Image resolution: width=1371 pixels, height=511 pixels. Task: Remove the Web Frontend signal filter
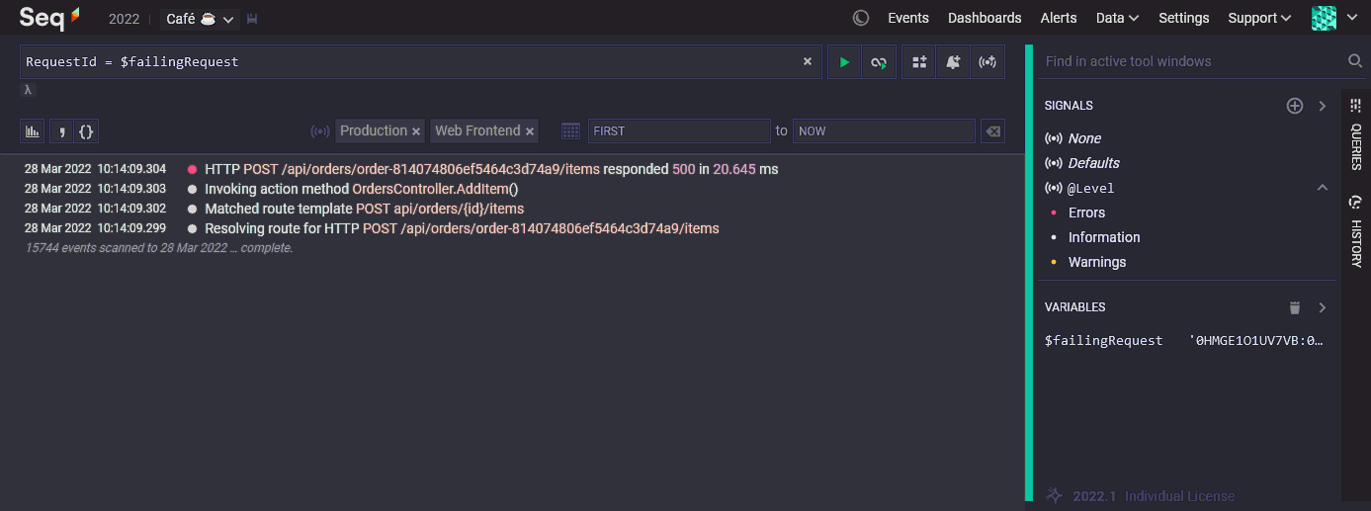pyautogui.click(x=530, y=131)
